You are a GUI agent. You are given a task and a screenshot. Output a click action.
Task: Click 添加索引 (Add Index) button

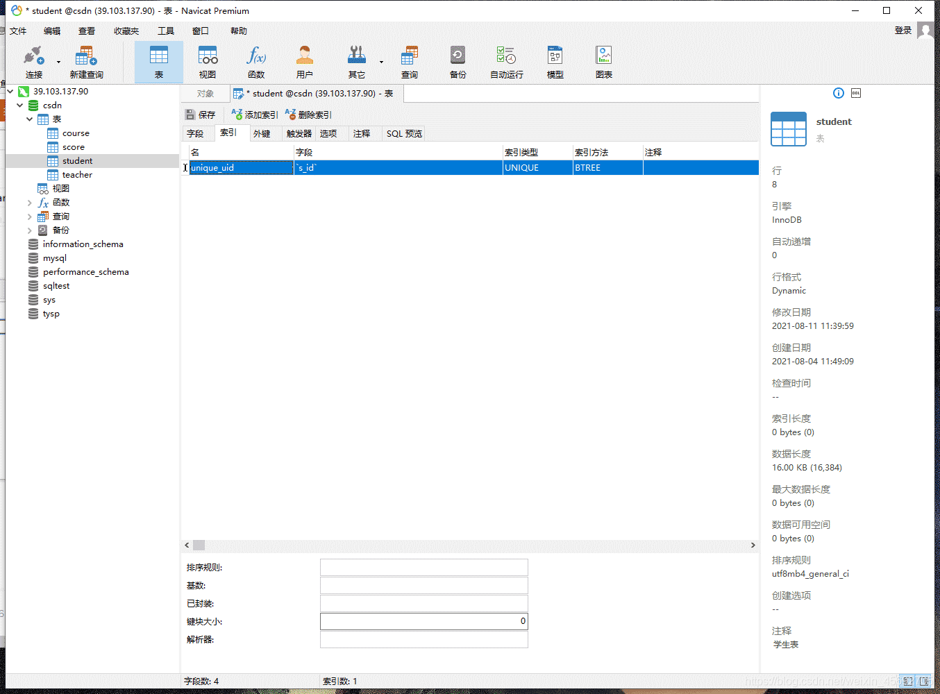255,115
